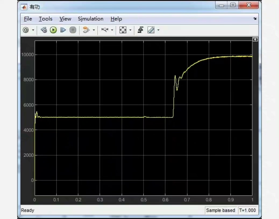Viewport: 279px width, 219px height.
Task: Click the 0.5 x-axis tick label
Action: click(144, 200)
